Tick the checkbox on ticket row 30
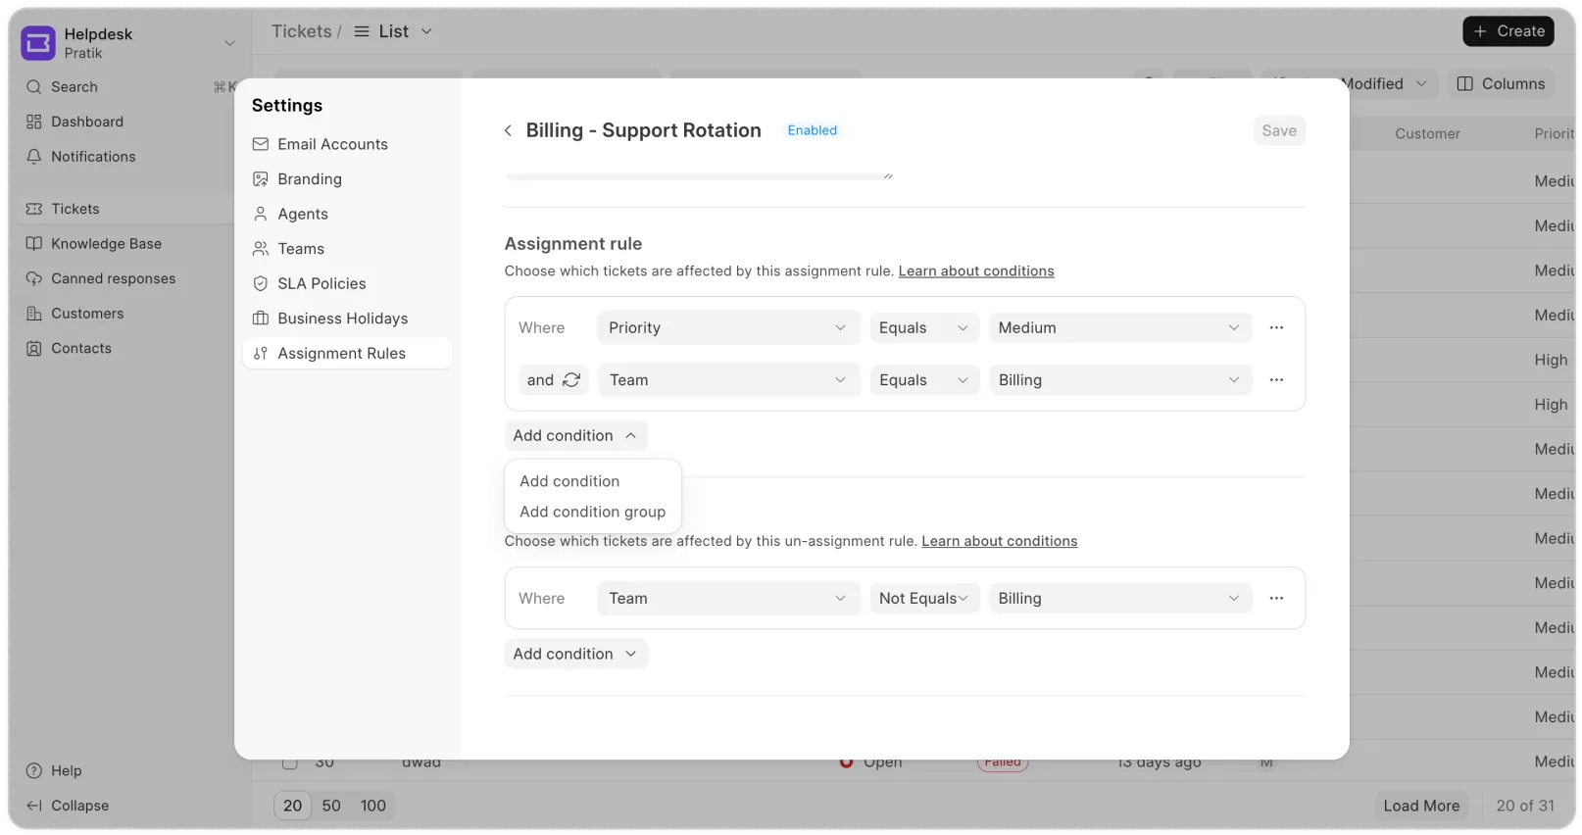Viewport: 1582px width, 835px height. click(290, 762)
